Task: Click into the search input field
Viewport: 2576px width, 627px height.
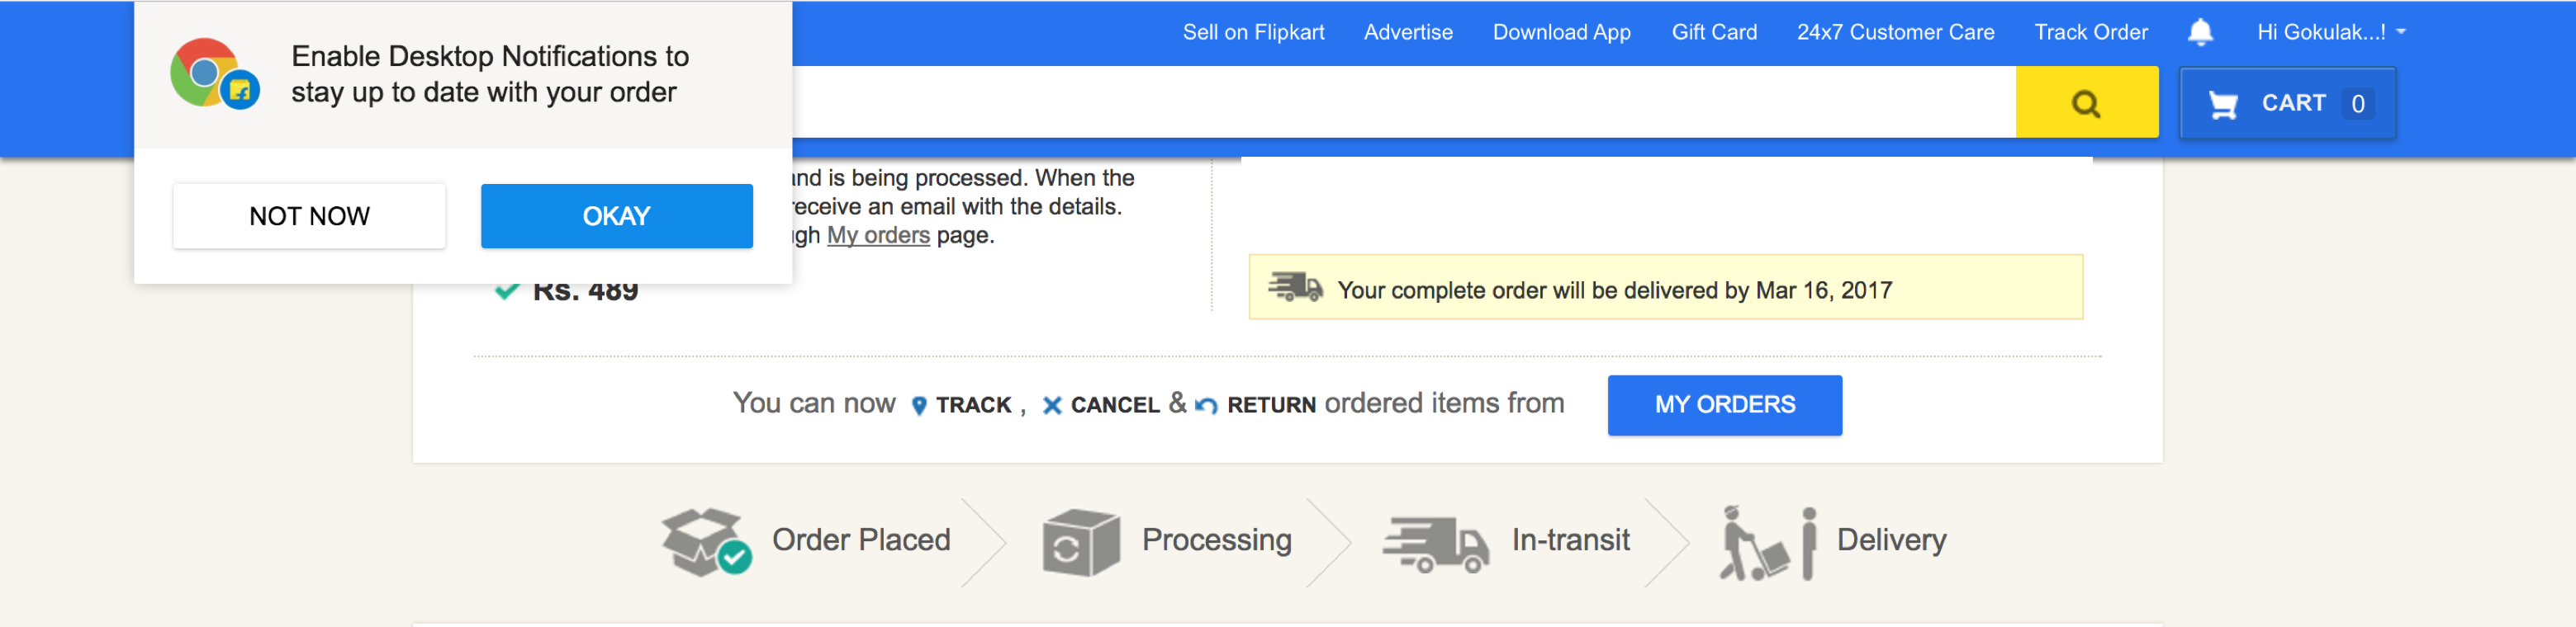Action: point(1400,103)
